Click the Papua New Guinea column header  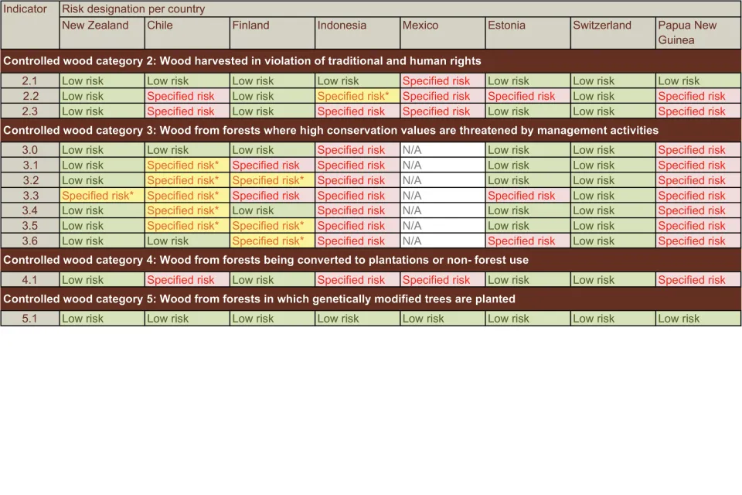(696, 32)
